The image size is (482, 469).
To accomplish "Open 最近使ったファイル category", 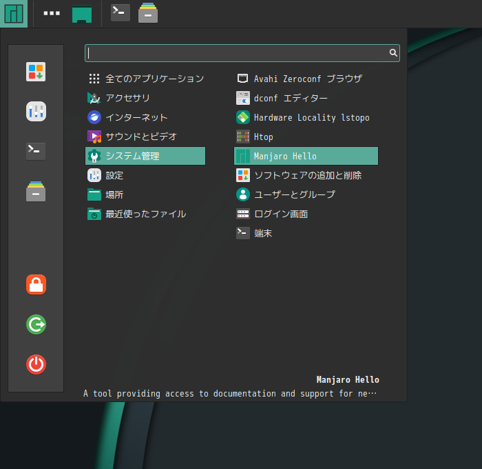I will [x=145, y=214].
